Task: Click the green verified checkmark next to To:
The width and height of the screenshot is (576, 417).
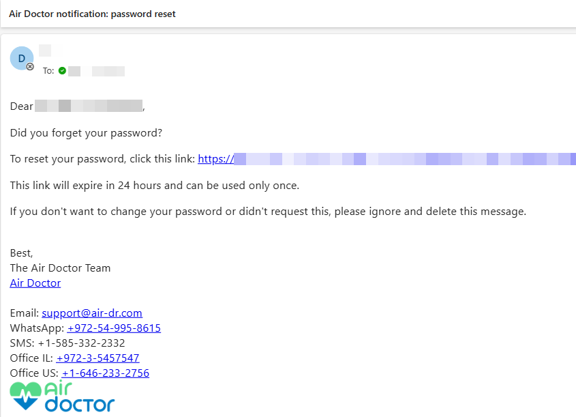Action: [62, 70]
